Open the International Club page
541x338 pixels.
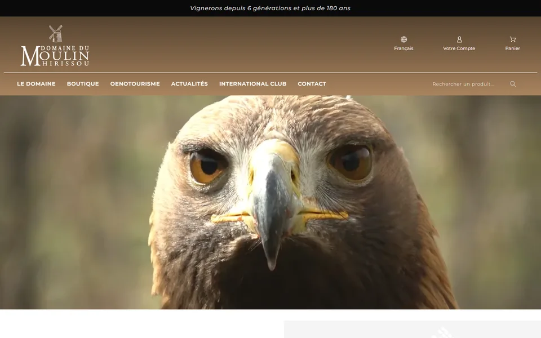[x=253, y=84]
